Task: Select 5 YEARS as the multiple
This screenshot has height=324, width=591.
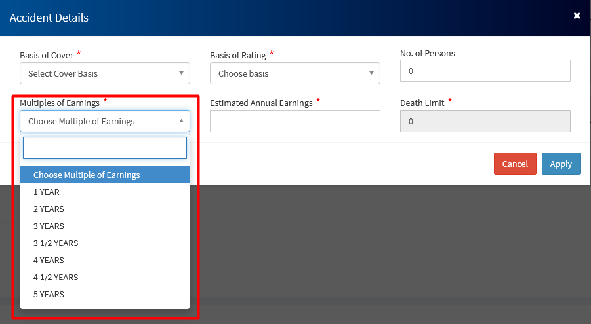Action: pyautogui.click(x=49, y=295)
